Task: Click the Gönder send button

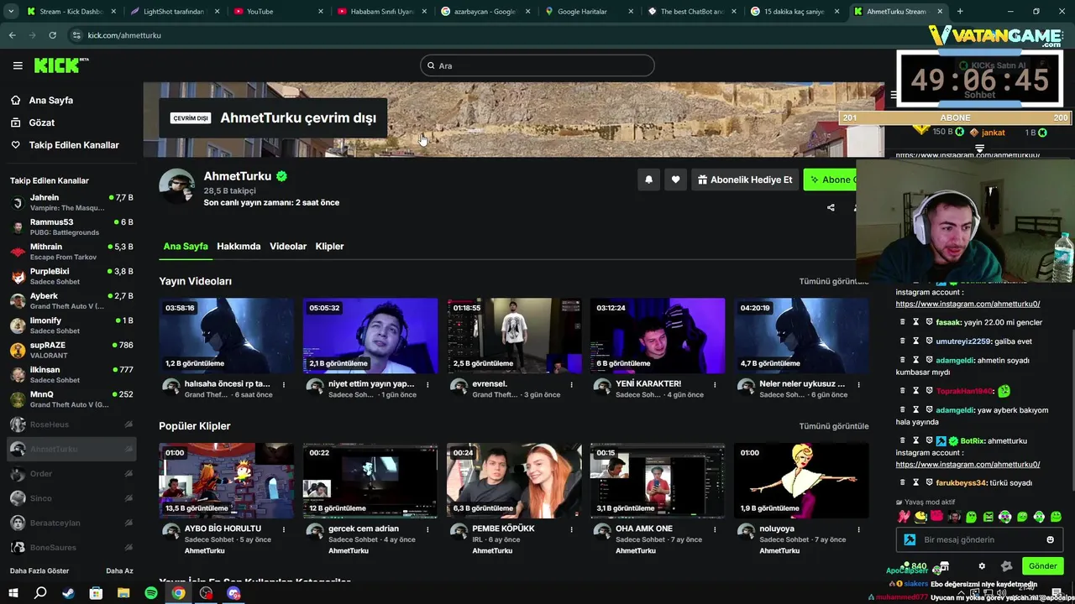Action: [x=1042, y=566]
